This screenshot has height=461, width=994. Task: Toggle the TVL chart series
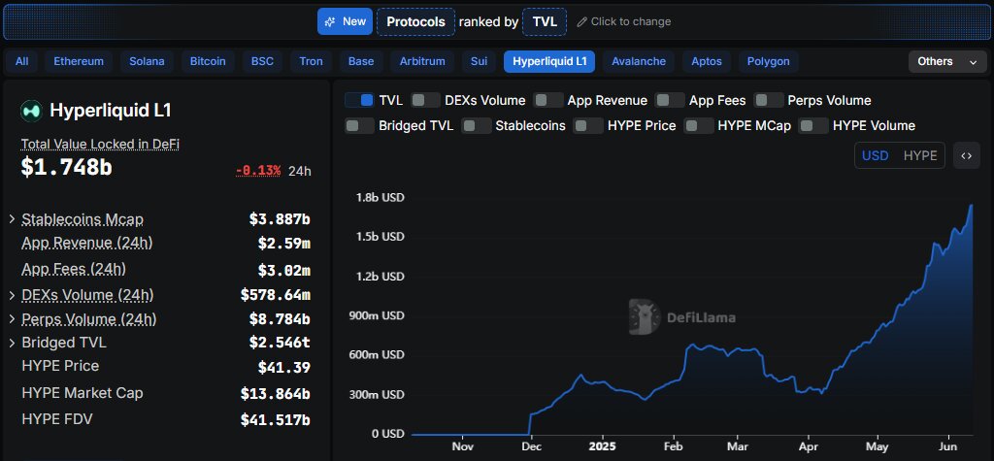click(x=359, y=100)
